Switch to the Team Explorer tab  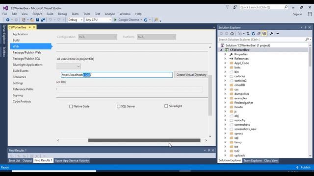[253, 161]
